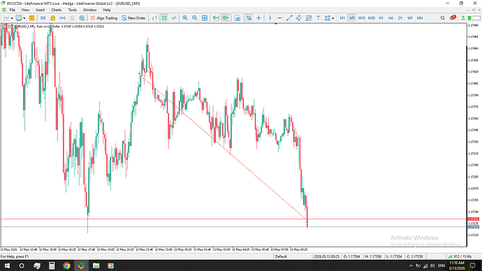Open the Tools menu
This screenshot has height=271, width=482.
tap(73, 10)
